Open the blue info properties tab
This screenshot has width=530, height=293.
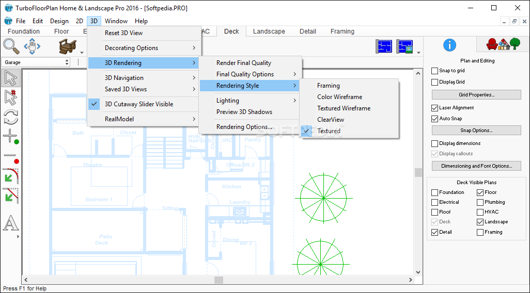pyautogui.click(x=449, y=45)
